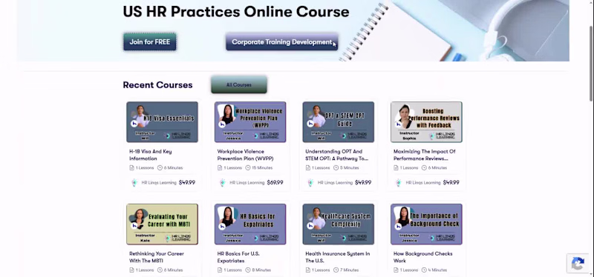The width and height of the screenshot is (594, 277).
Task: Click HR Linqs Learning author on H-1B card
Action: pos(159,182)
